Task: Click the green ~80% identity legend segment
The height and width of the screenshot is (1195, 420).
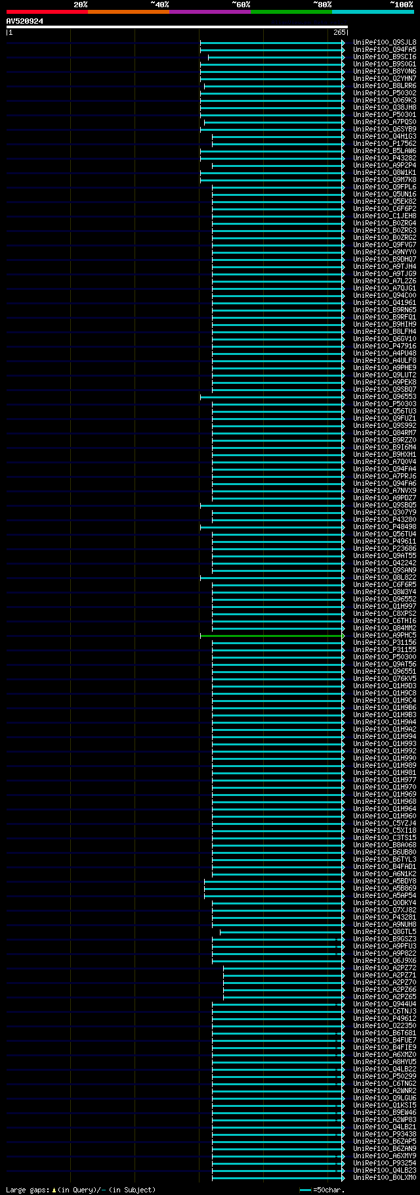Action: point(291,12)
